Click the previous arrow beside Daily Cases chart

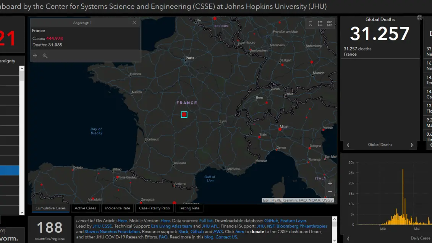point(348,239)
